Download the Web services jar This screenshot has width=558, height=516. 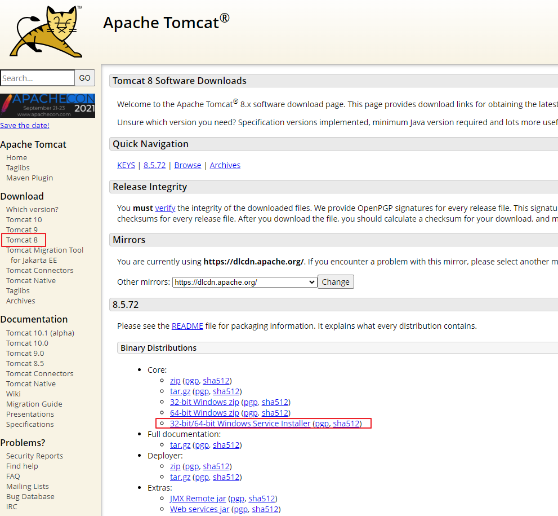[x=200, y=509]
